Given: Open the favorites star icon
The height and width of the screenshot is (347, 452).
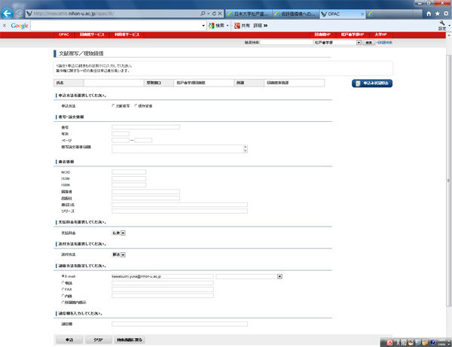Looking at the screenshot, I should 437,14.
